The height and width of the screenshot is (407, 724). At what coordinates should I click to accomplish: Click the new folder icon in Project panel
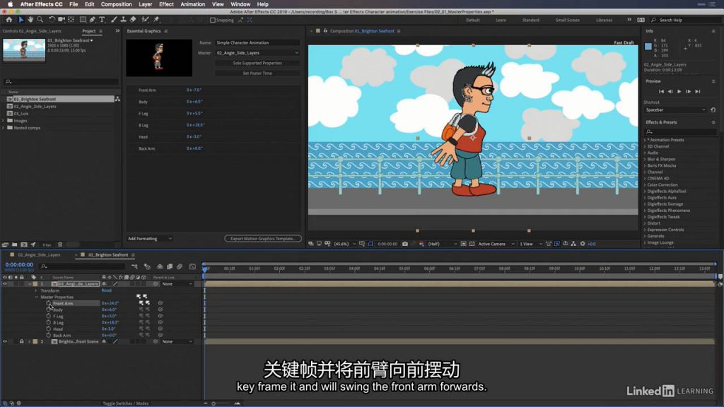click(x=14, y=244)
